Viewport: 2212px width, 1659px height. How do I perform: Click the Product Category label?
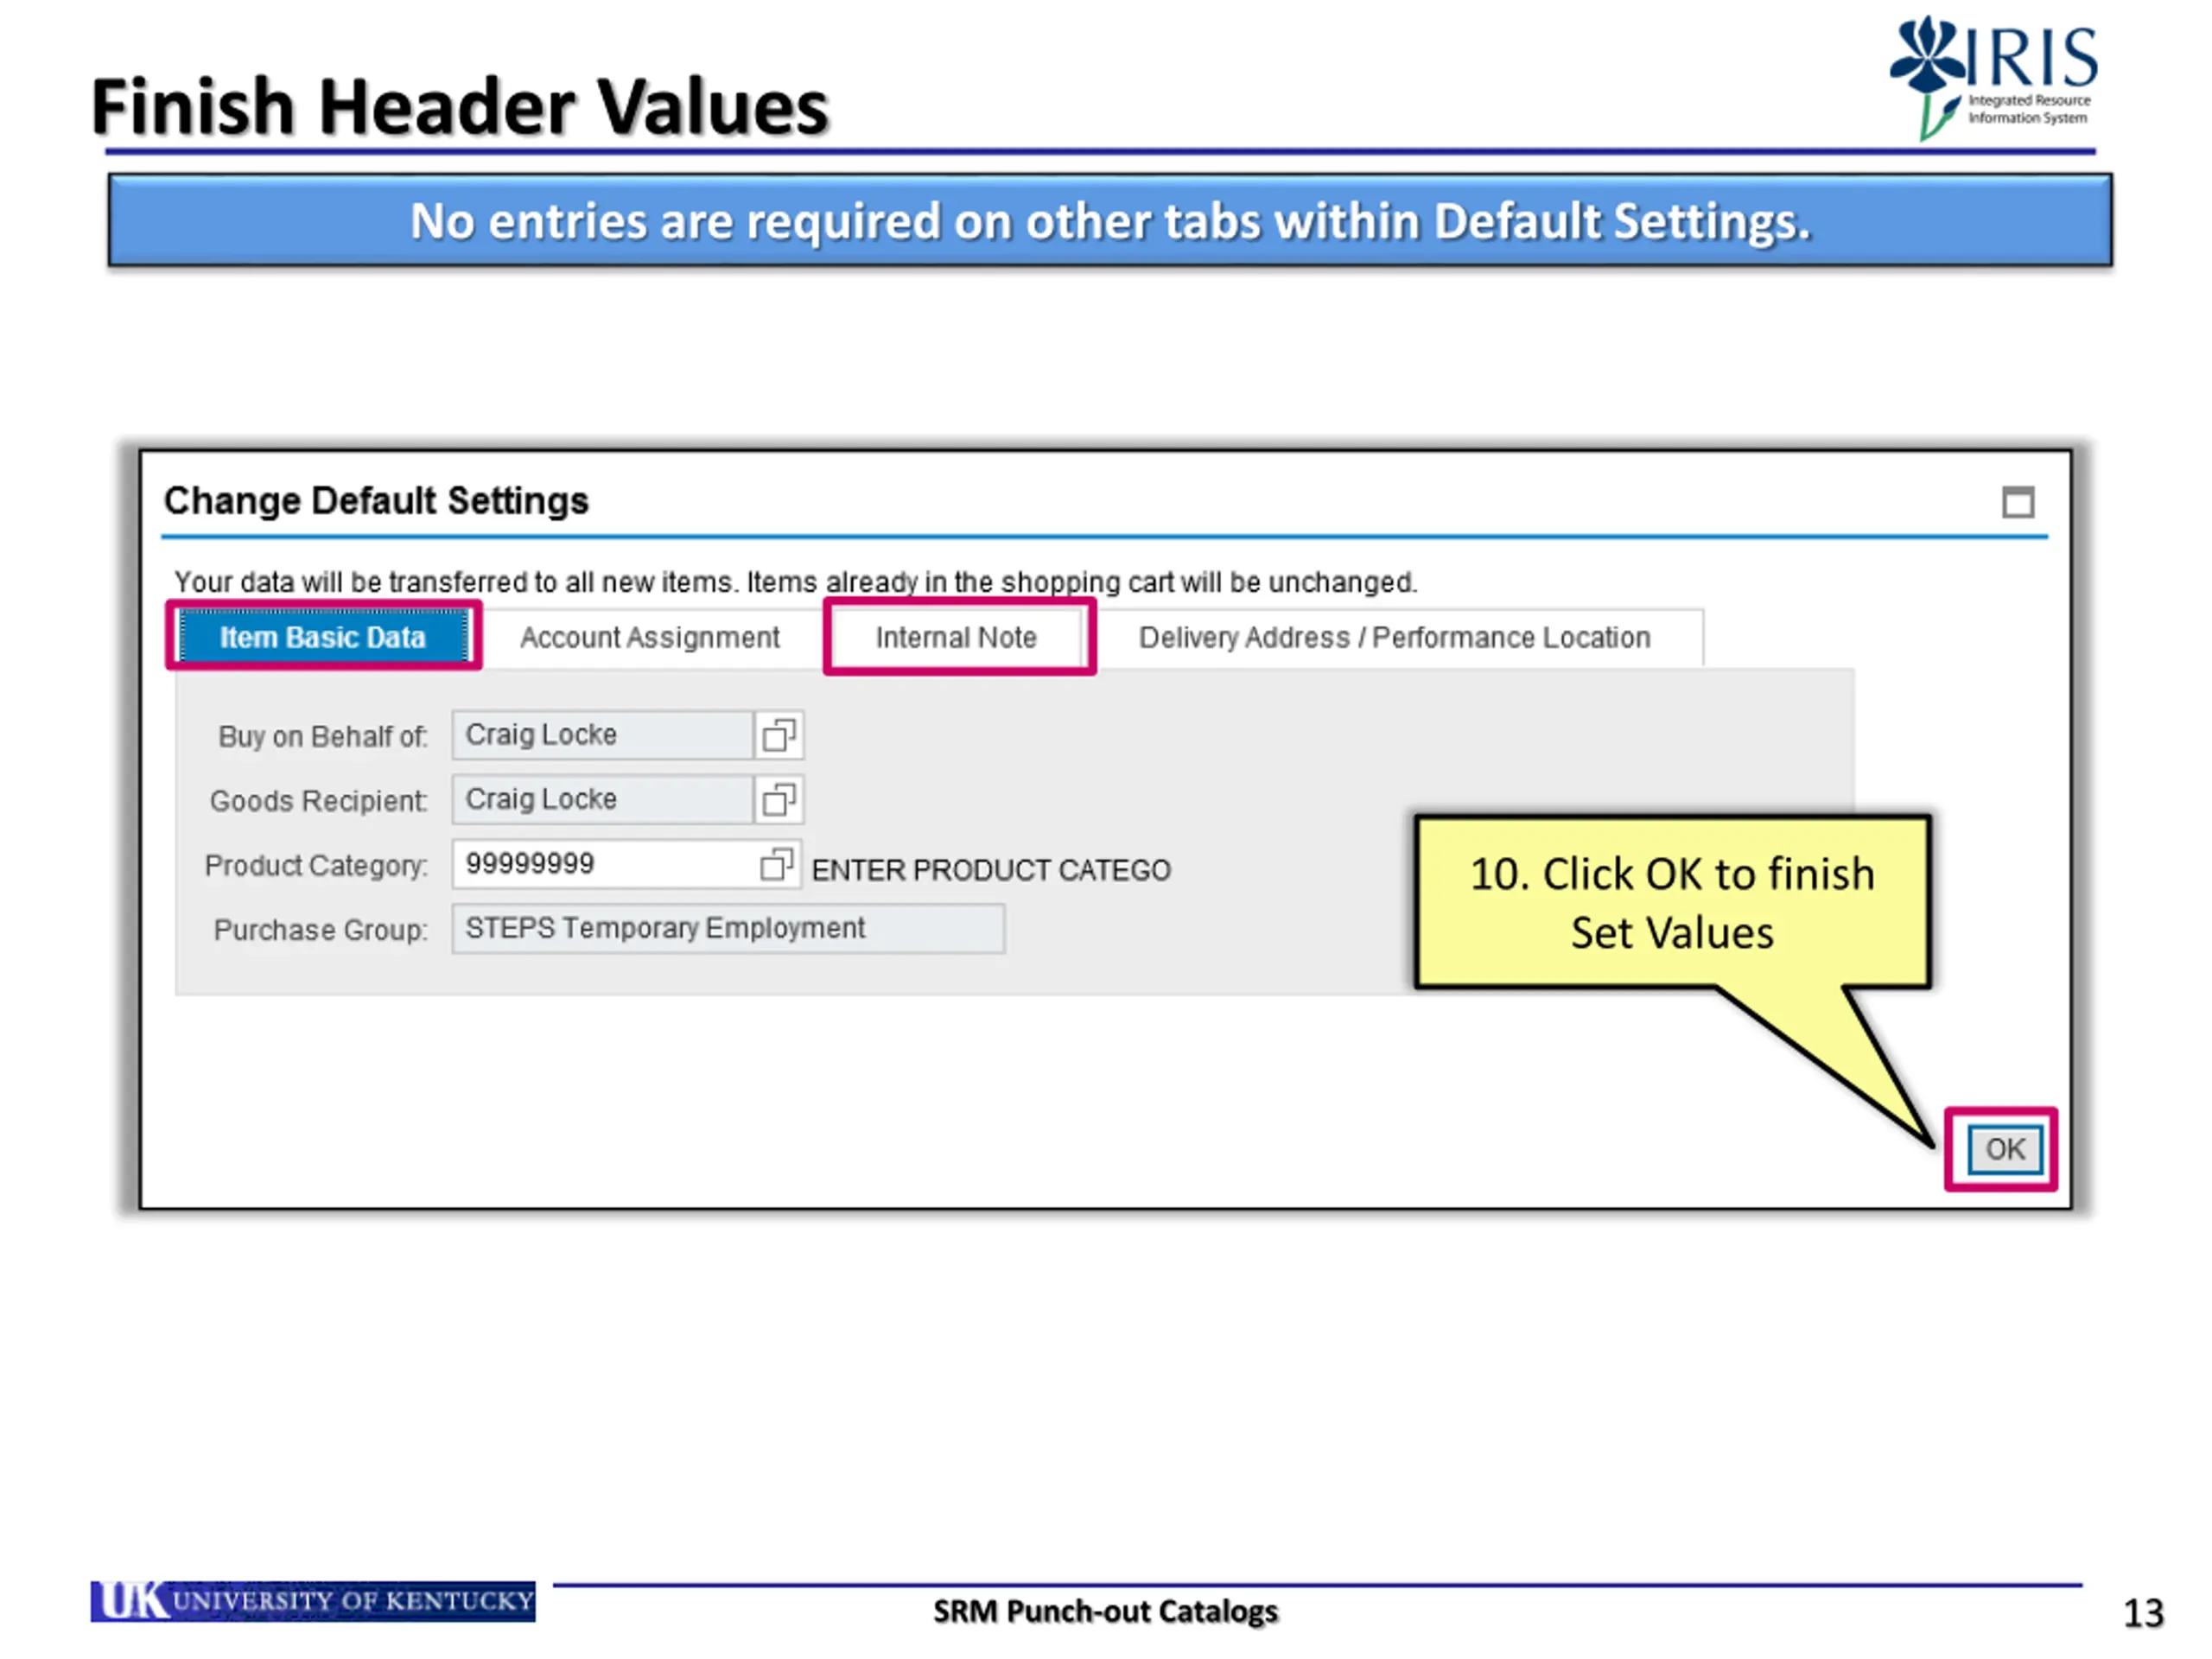(x=316, y=866)
